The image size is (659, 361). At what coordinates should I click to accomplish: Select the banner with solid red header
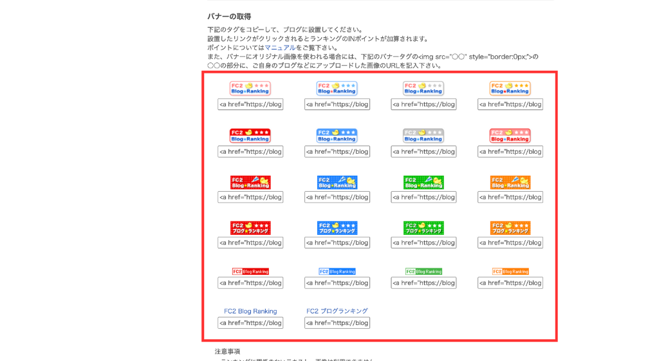pos(250,136)
